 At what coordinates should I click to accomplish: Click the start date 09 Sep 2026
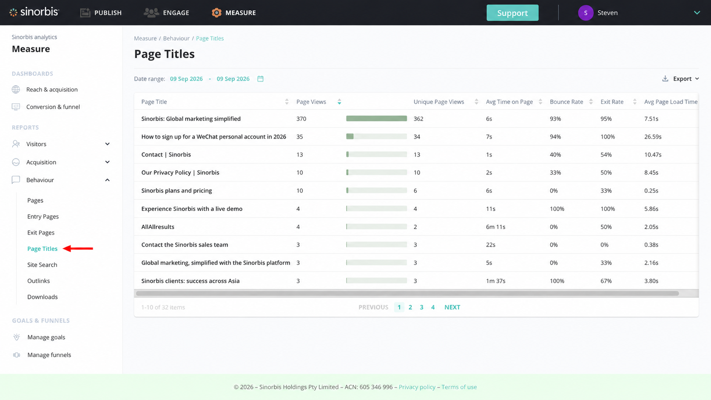(x=186, y=79)
